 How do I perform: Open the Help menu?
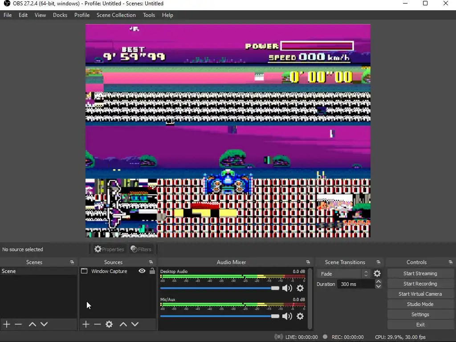167,15
